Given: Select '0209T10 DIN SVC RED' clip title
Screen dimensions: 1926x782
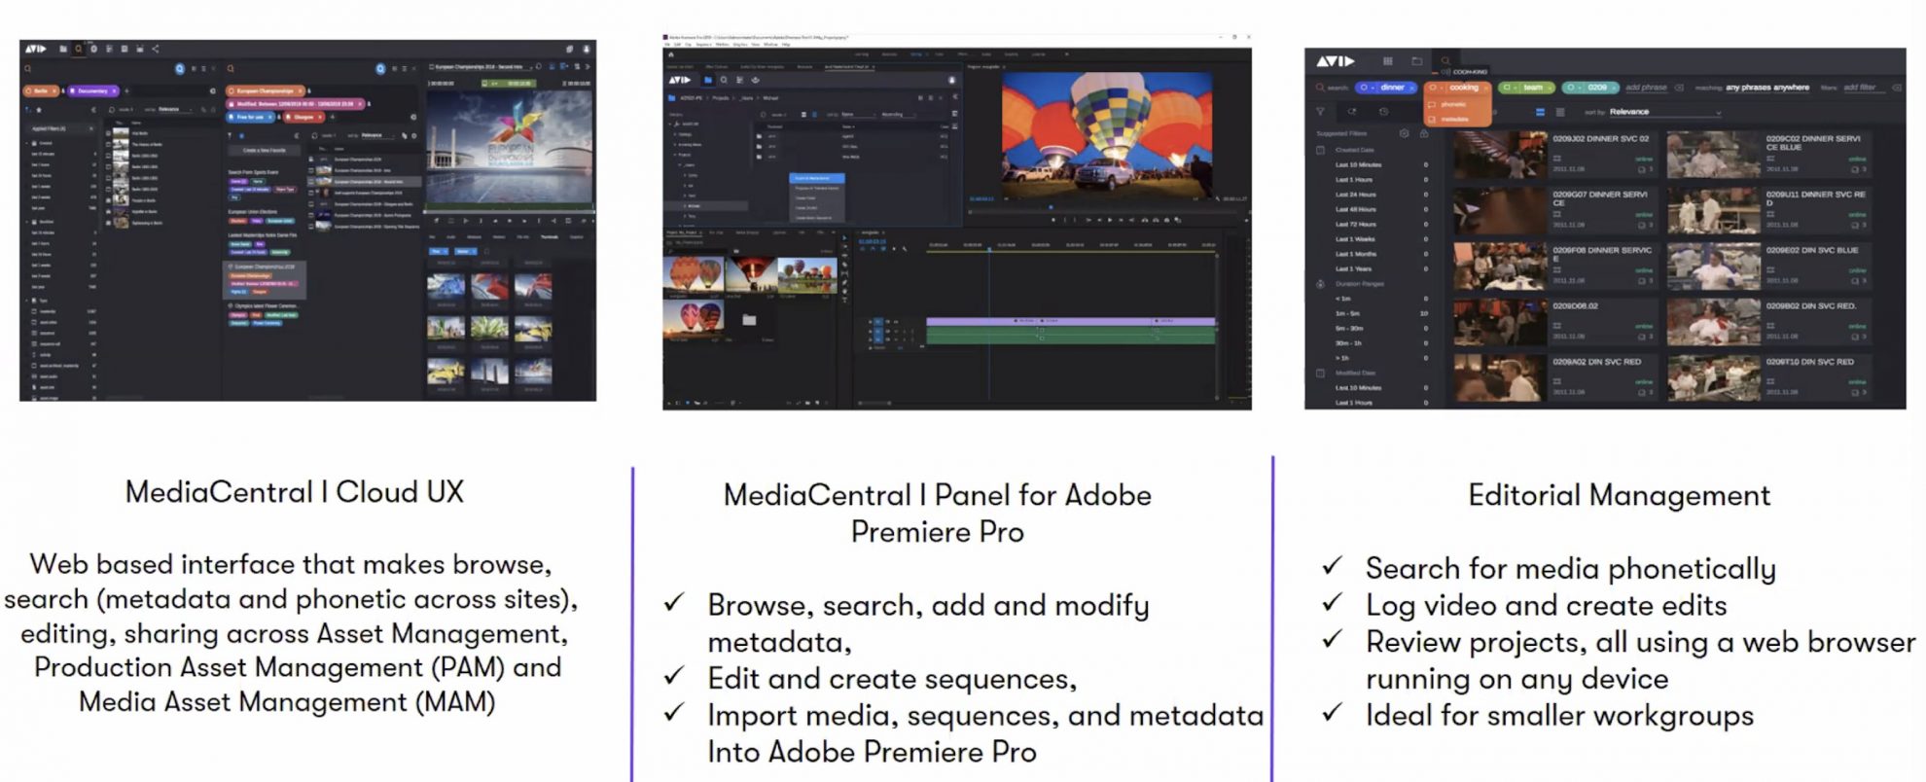Looking at the screenshot, I should pos(1810,362).
